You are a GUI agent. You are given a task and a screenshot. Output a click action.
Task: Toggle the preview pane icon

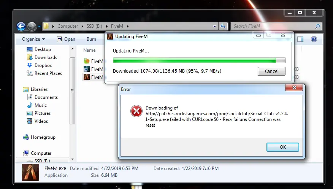coord(300,39)
